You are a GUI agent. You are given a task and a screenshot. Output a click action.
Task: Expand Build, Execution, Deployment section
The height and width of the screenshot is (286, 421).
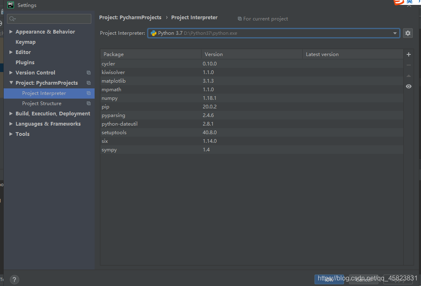click(11, 113)
